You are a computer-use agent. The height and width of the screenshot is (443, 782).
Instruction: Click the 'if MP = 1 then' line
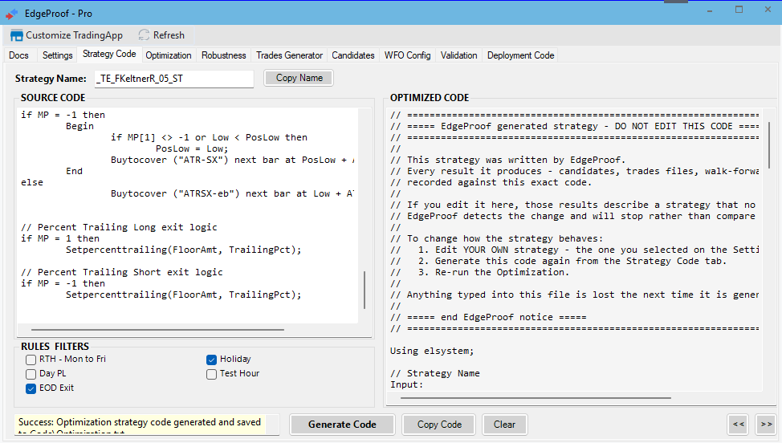[x=60, y=238]
